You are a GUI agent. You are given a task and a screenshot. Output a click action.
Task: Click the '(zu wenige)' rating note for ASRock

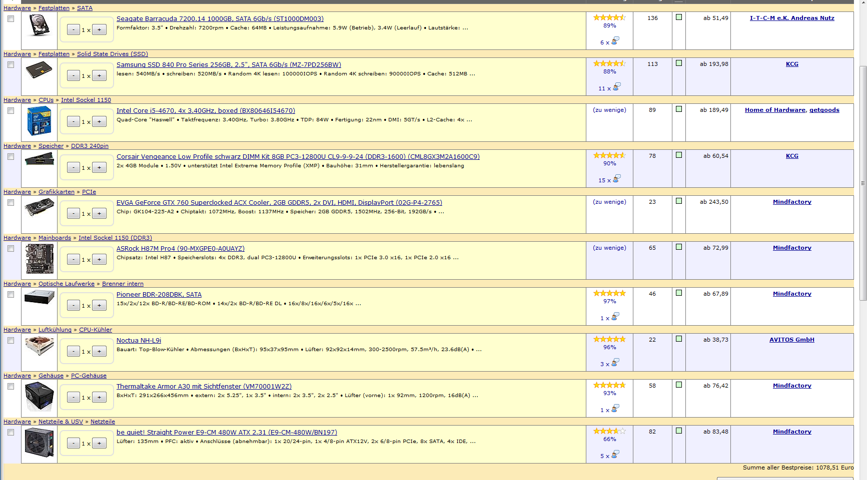coord(609,248)
